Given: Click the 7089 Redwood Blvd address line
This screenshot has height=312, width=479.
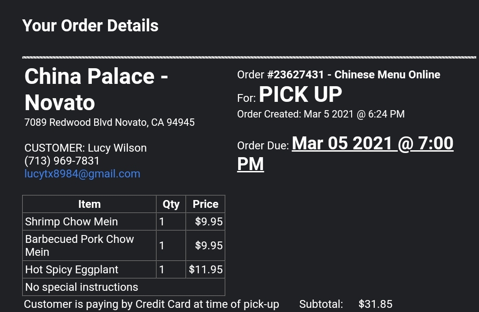Looking at the screenshot, I should pyautogui.click(x=109, y=123).
